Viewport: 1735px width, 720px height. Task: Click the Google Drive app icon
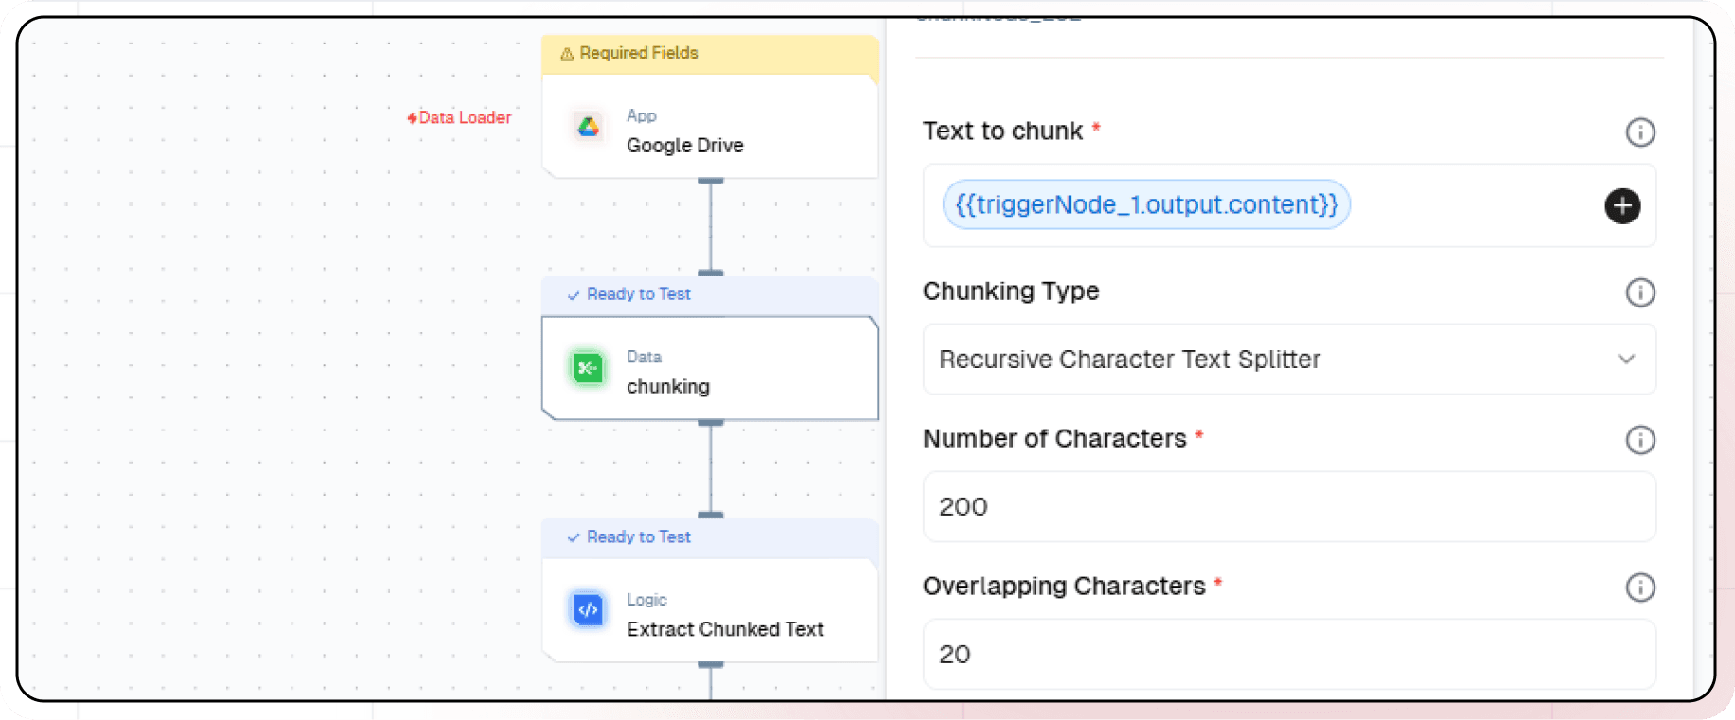point(588,127)
